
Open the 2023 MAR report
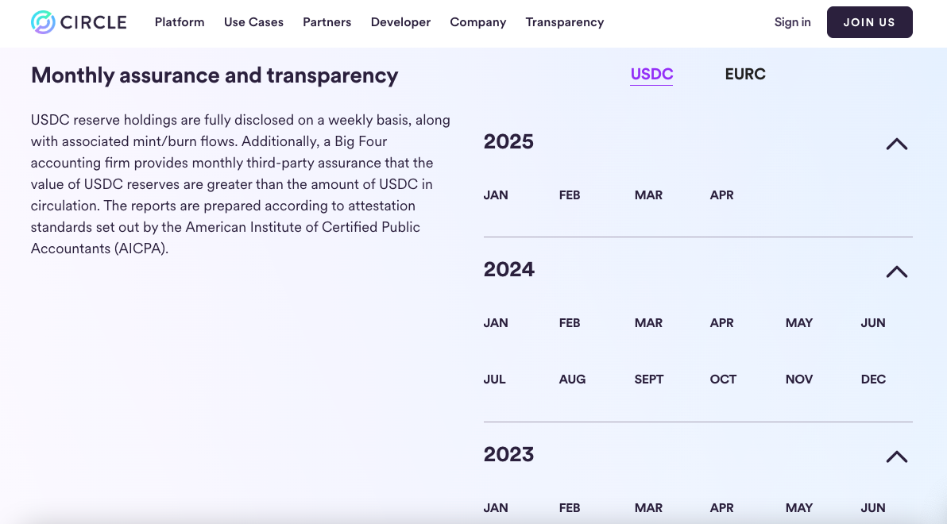tap(648, 507)
